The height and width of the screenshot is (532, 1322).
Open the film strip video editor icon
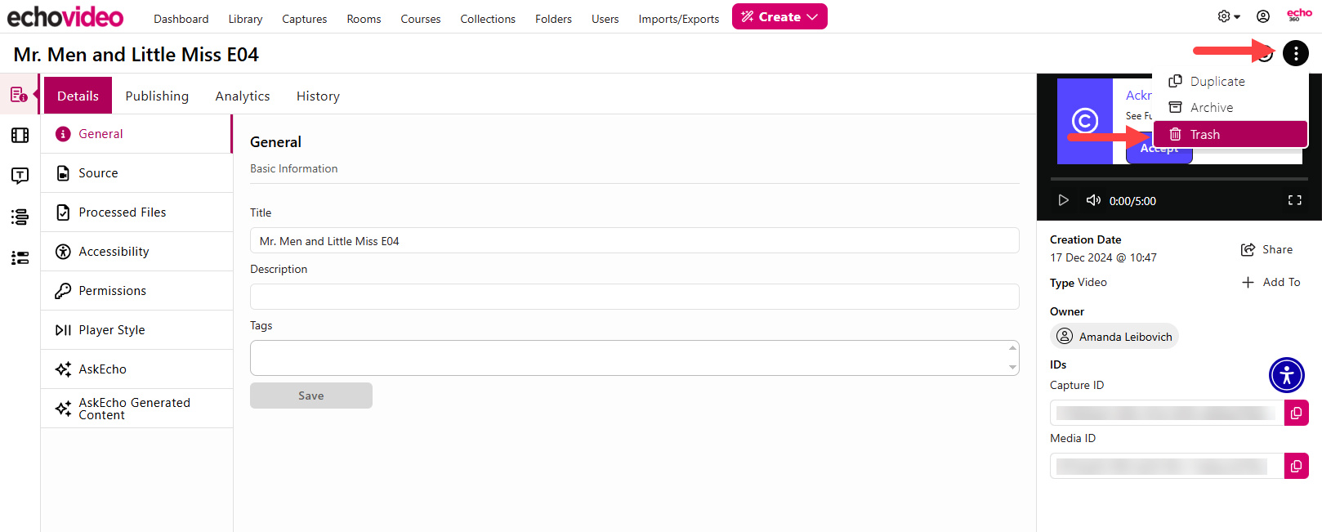[x=20, y=136]
